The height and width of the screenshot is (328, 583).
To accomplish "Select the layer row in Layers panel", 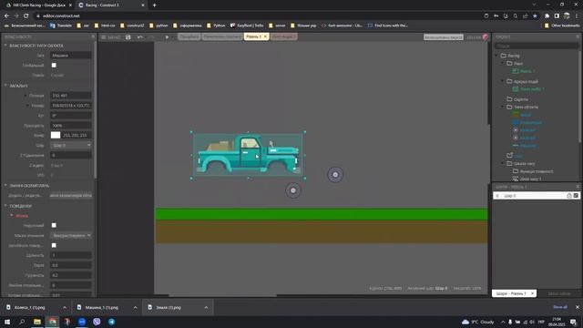I will pos(536,196).
